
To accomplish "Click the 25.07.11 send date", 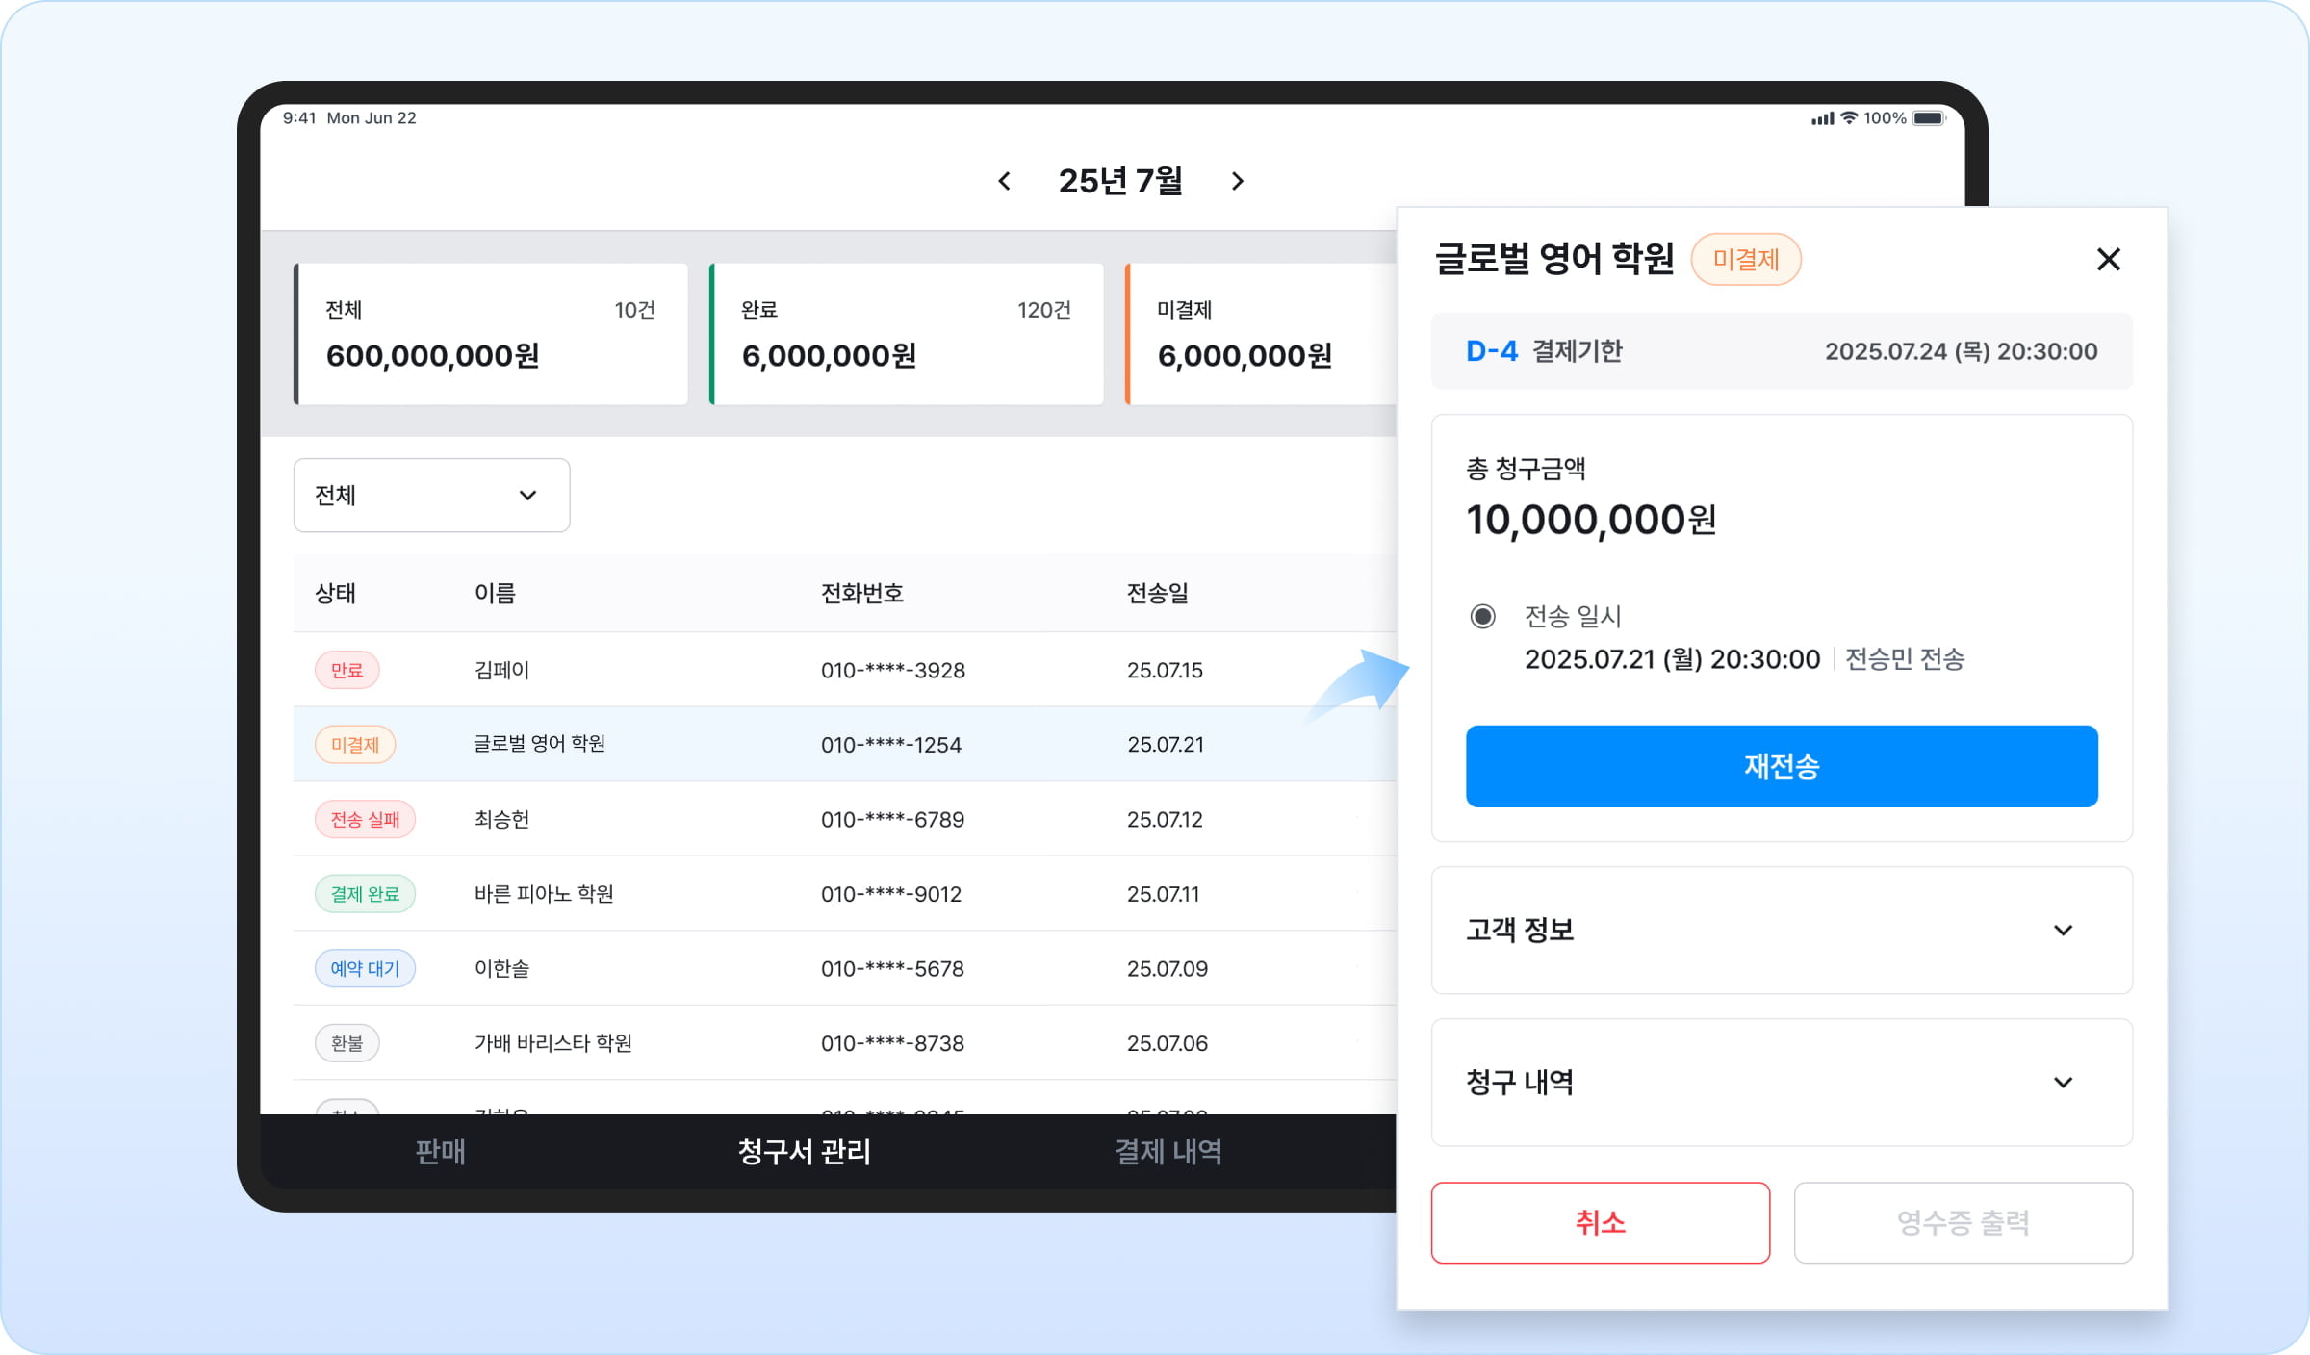I will 1163,893.
